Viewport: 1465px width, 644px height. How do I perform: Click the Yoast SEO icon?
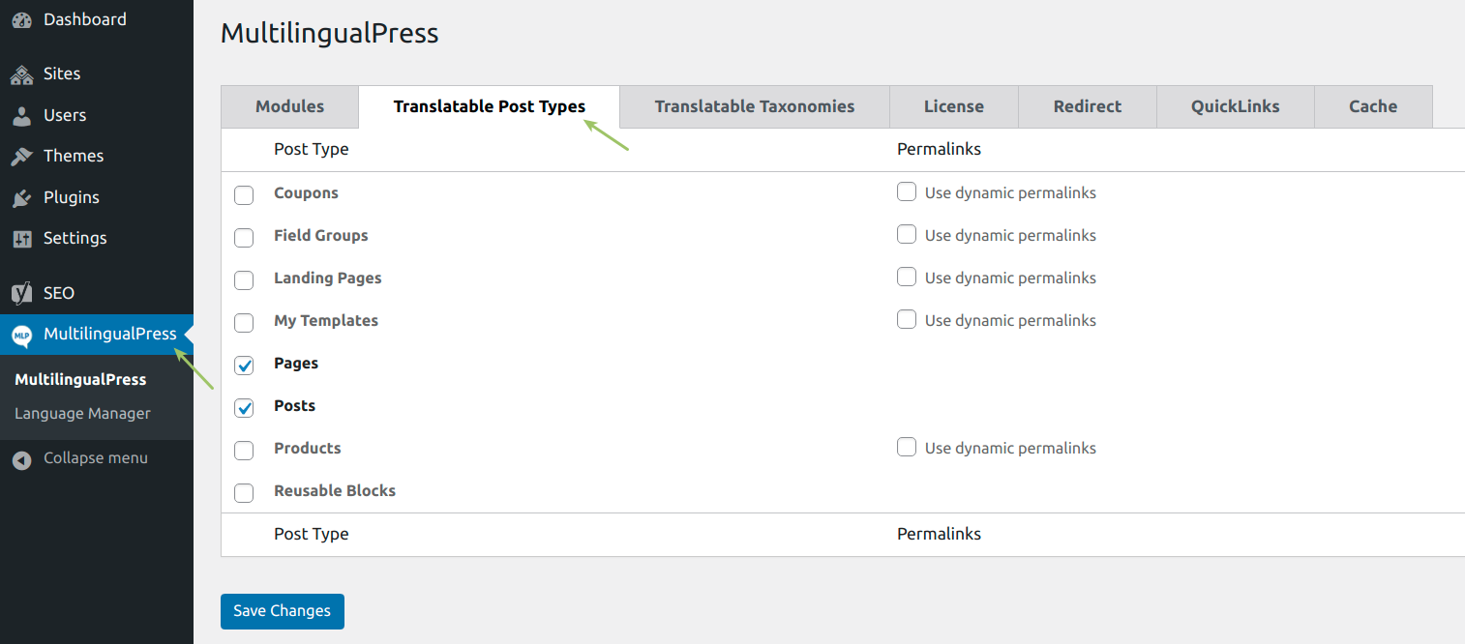pyautogui.click(x=21, y=293)
